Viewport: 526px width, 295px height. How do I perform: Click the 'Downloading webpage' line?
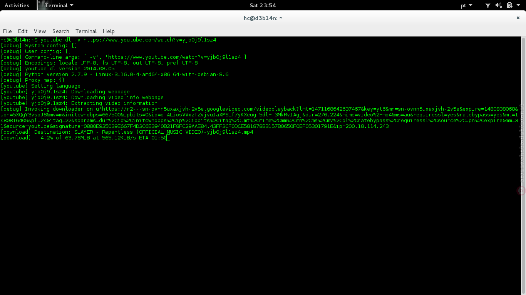point(65,91)
